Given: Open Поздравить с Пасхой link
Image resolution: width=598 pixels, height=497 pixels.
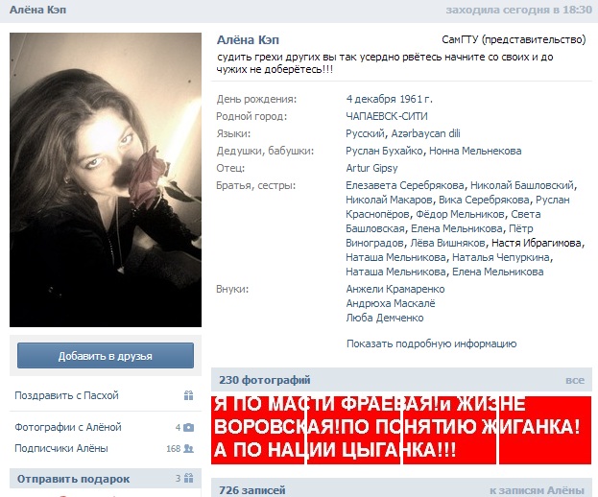Looking at the screenshot, I should 66,395.
